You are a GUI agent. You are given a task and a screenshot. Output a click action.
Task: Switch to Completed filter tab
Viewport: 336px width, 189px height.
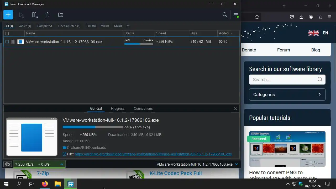45,26
